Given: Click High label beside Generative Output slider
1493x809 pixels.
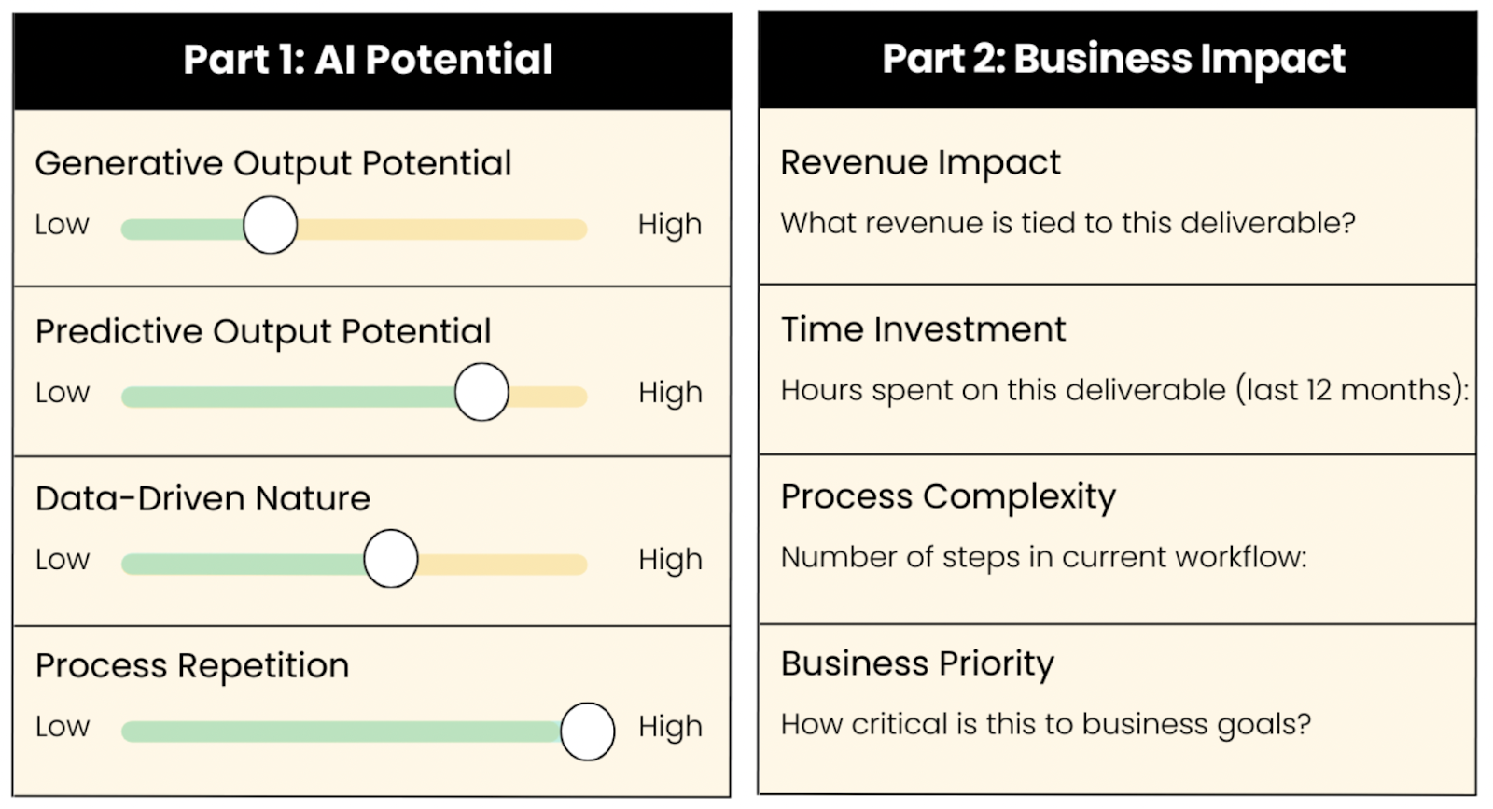Looking at the screenshot, I should (669, 226).
